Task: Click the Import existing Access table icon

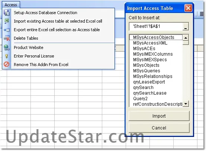Action: pos(7,21)
